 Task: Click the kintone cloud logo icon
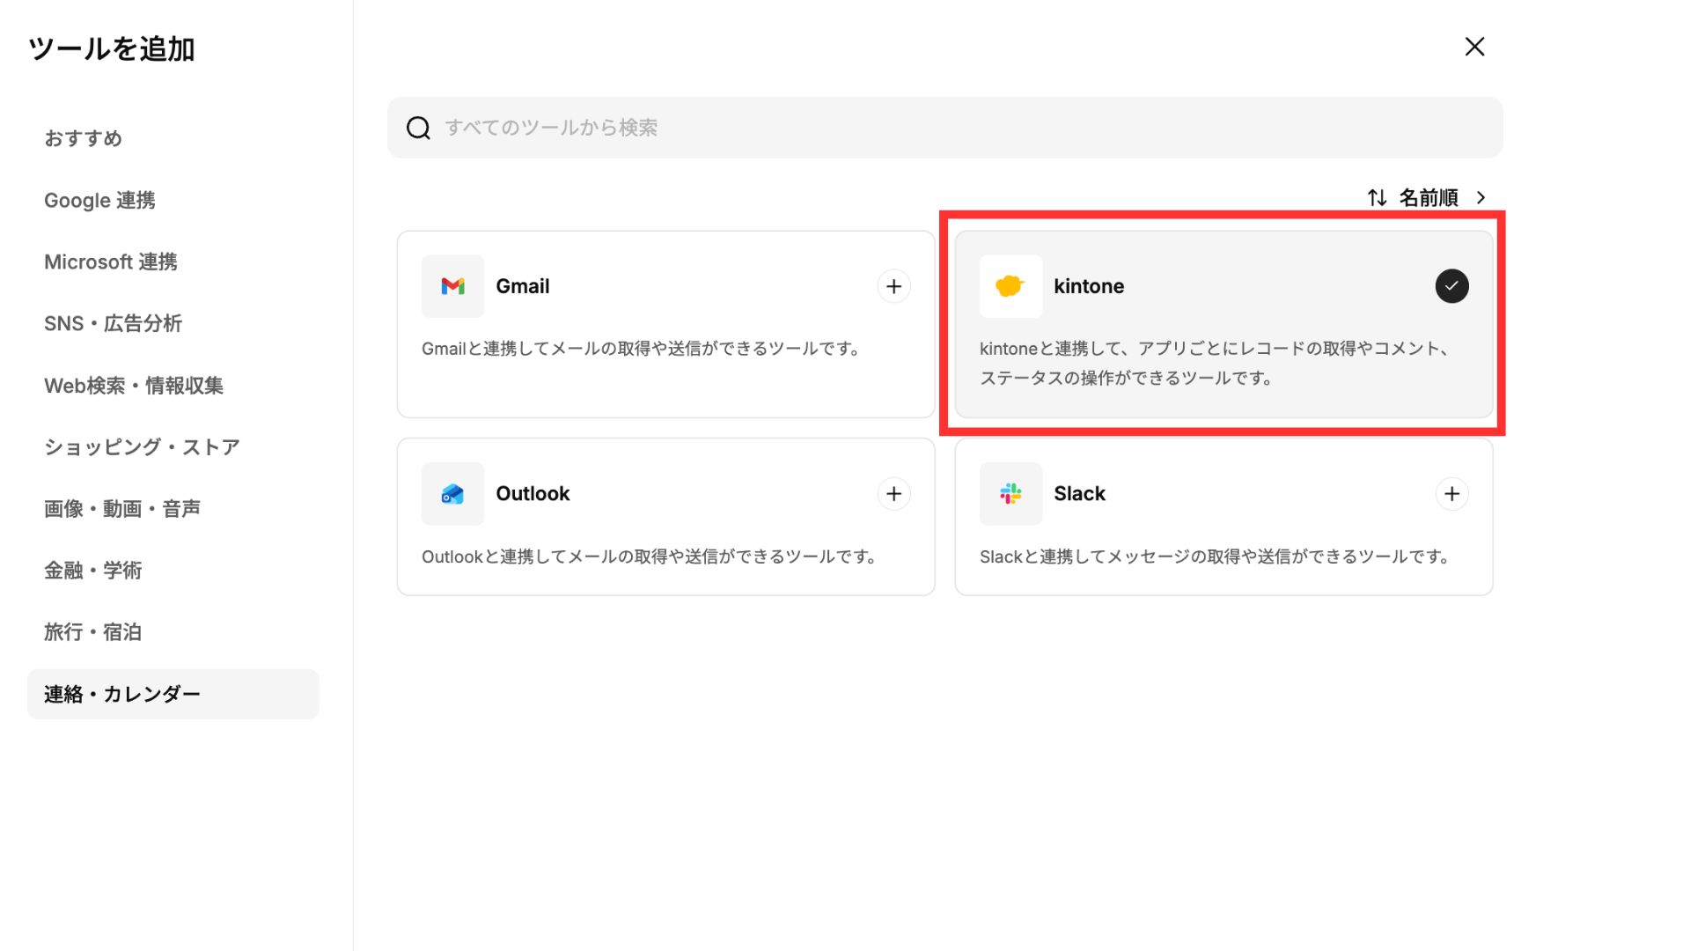1010,286
